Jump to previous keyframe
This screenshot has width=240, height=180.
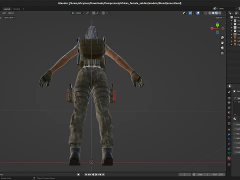pos(89,174)
